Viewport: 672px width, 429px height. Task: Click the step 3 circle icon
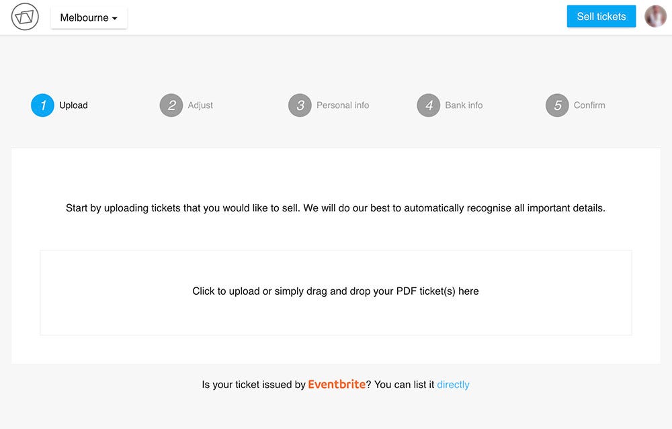coord(300,105)
